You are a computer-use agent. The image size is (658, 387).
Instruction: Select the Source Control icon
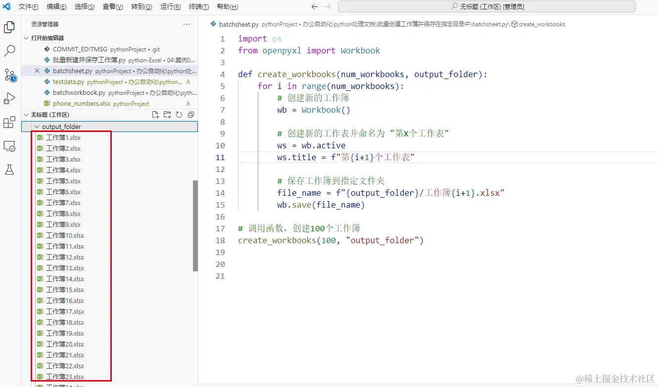tap(10, 75)
